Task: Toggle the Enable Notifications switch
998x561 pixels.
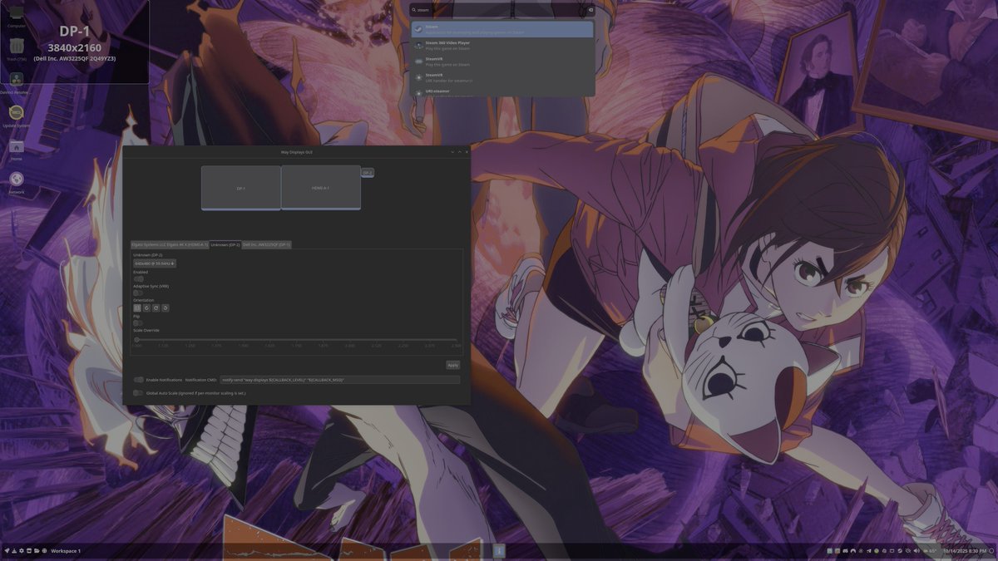Action: pos(139,380)
